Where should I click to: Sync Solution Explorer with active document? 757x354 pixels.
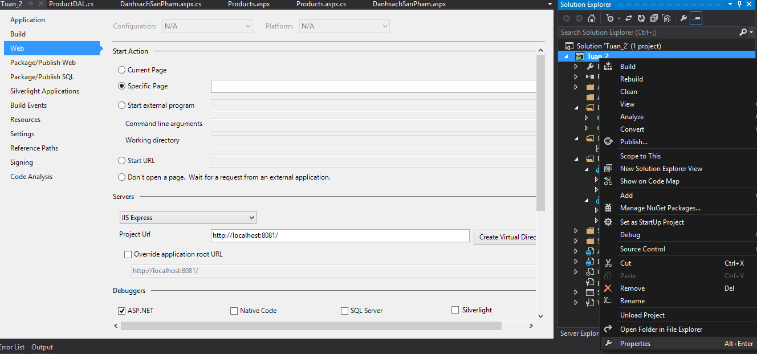point(628,18)
